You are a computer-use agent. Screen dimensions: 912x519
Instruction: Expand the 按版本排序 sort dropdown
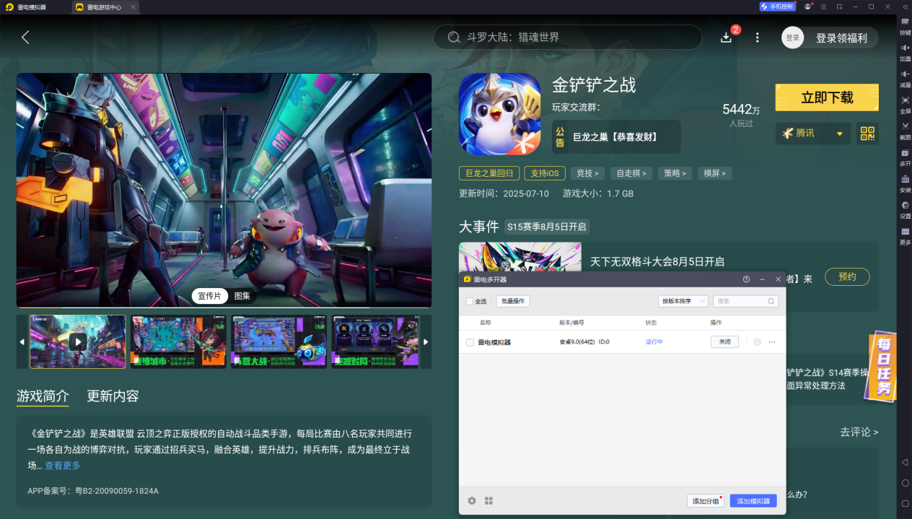(x=683, y=301)
